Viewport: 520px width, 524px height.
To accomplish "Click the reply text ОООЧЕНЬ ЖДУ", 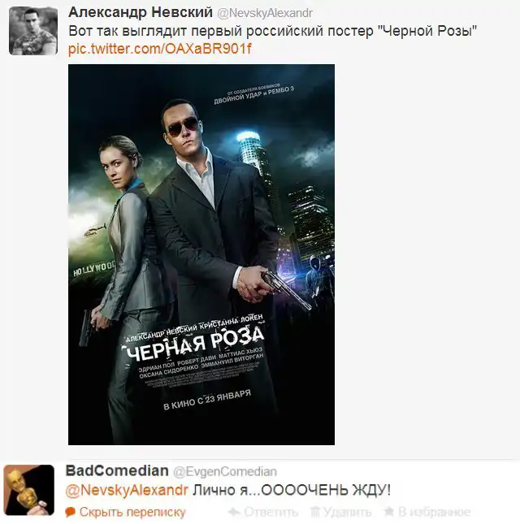I will click(x=326, y=490).
